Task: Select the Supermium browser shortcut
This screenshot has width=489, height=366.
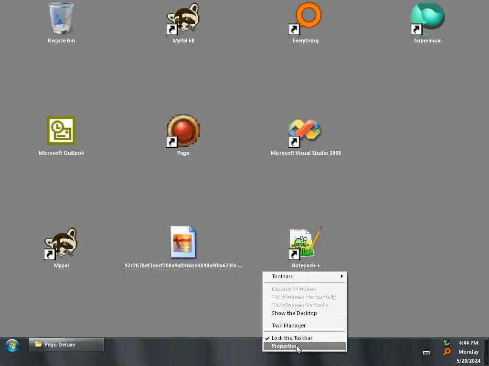Action: pos(427,19)
